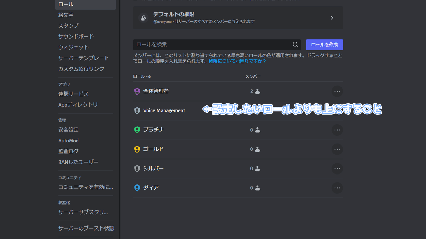Viewport: 426px width, 239px height.
Task: Click the gray shield icon beside シルバー
Action: point(137,169)
